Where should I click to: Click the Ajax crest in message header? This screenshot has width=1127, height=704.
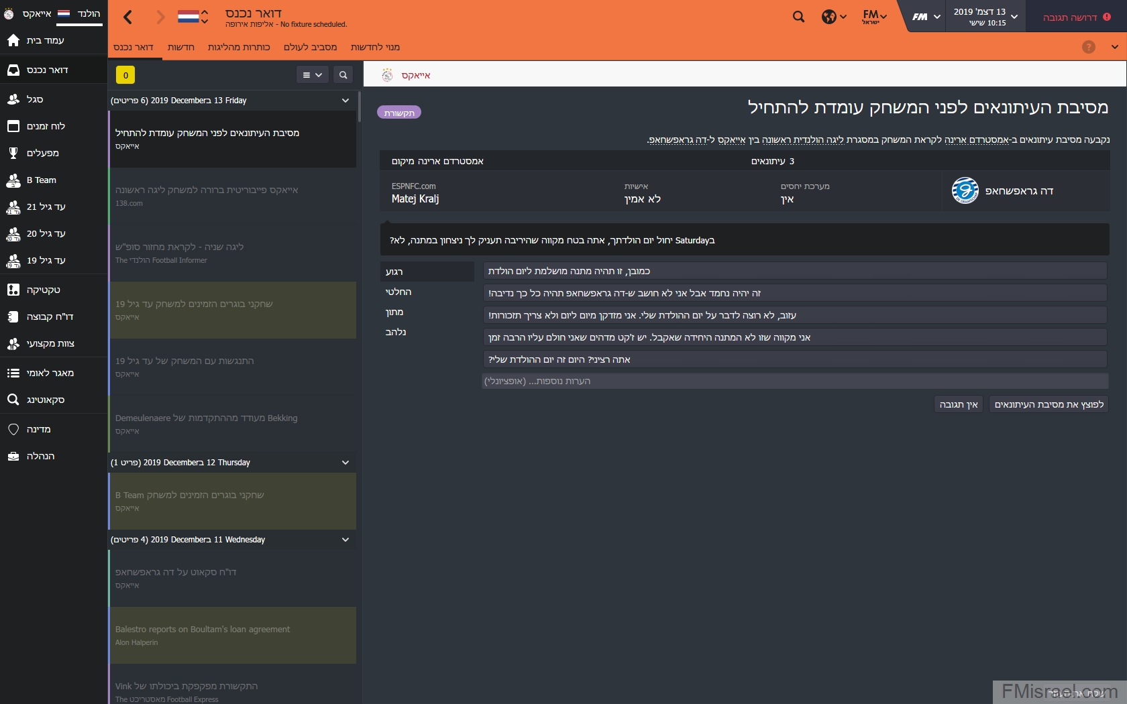[387, 75]
